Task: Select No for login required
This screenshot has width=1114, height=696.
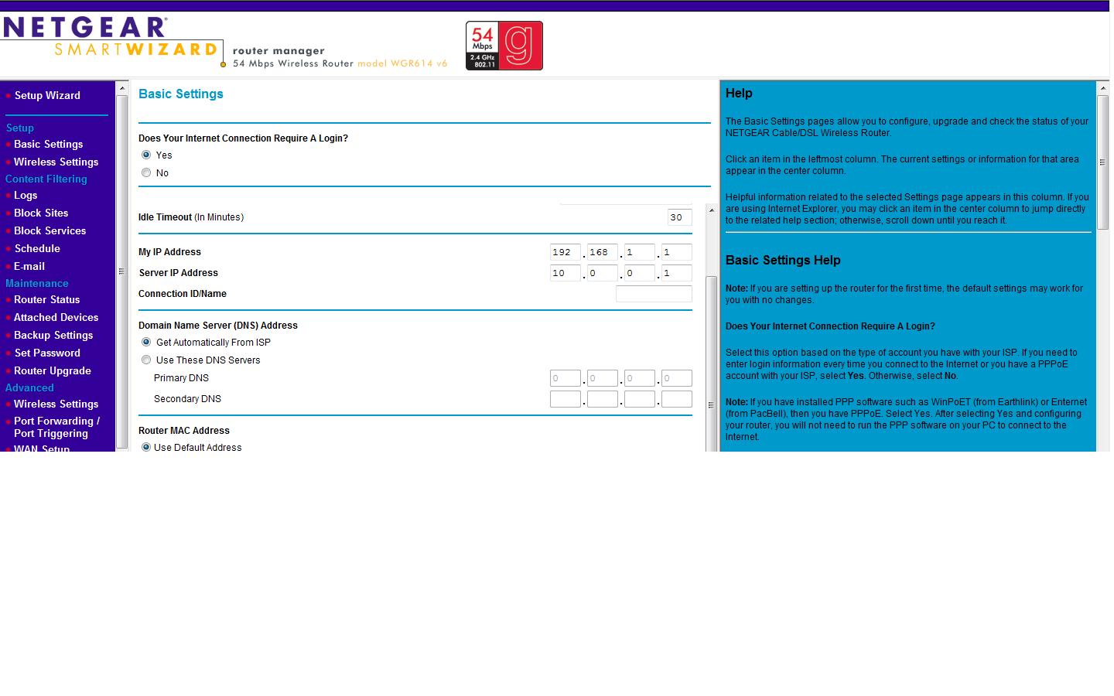Action: (x=146, y=172)
